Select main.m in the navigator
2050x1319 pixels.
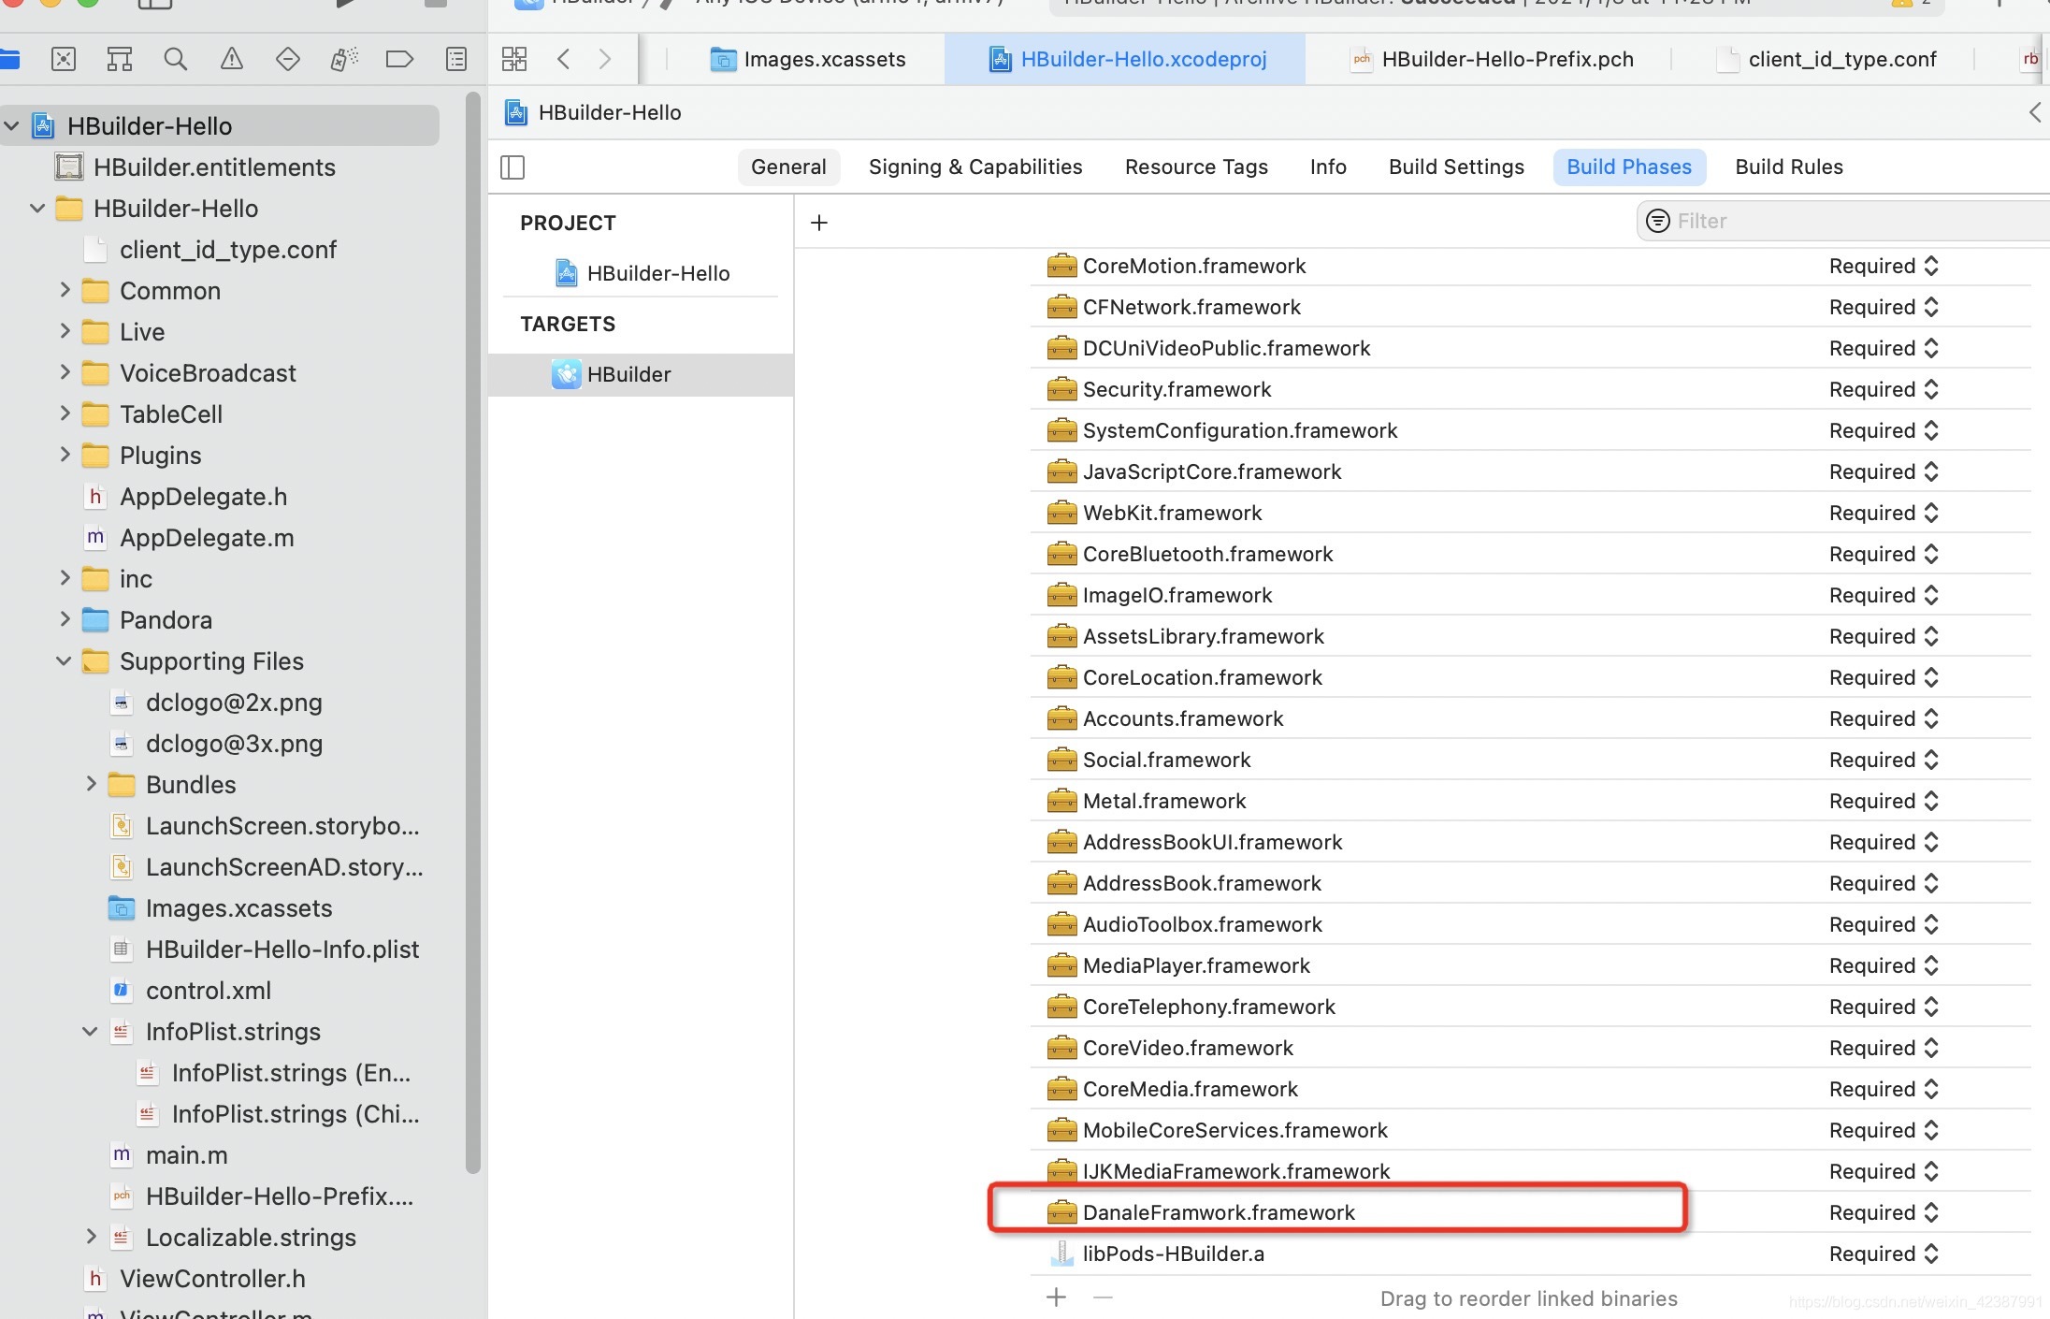(187, 1154)
